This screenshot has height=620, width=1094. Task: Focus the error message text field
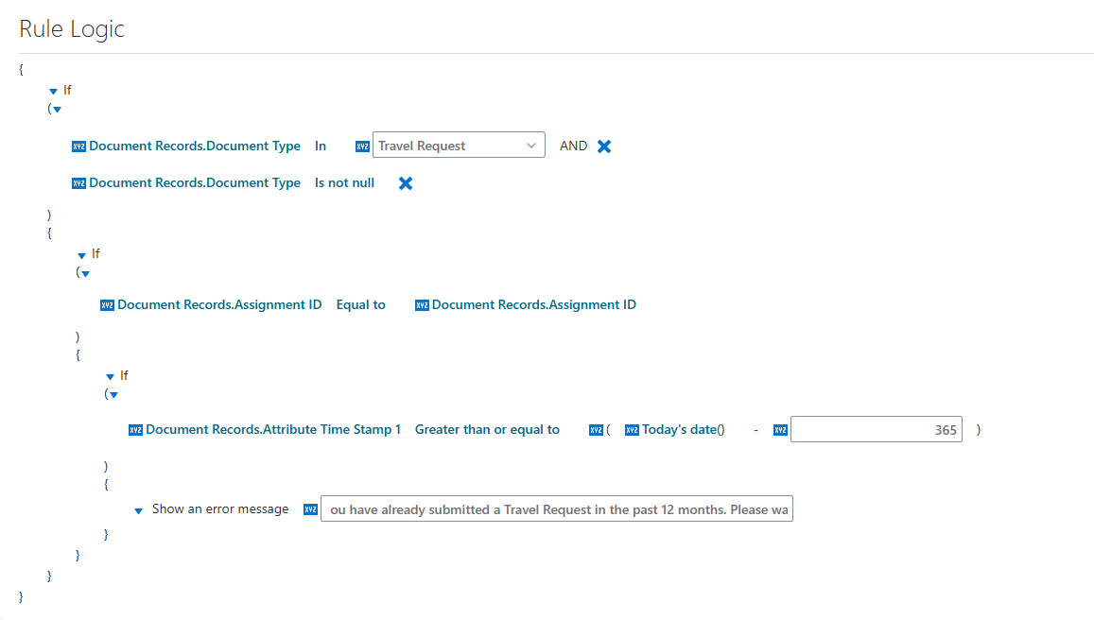[x=557, y=509]
